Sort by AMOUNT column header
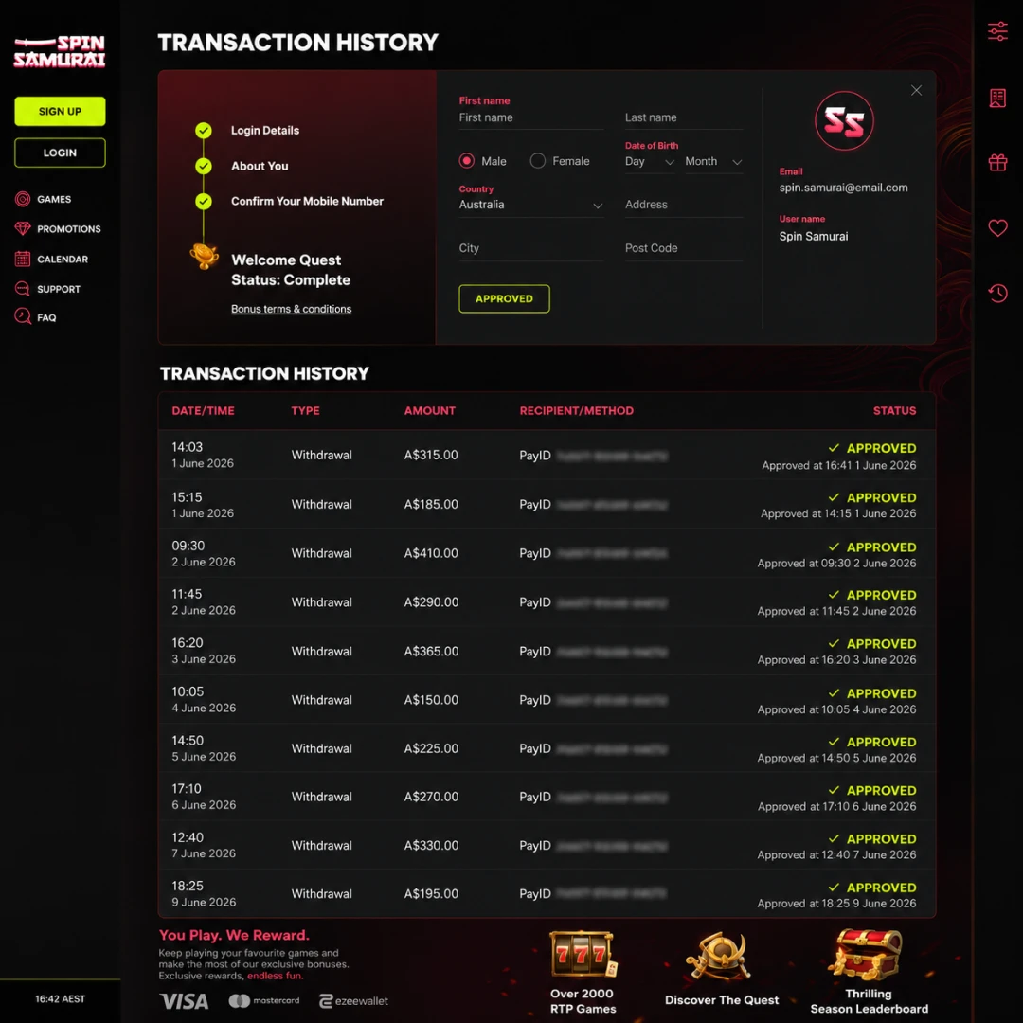The image size is (1023, 1023). click(x=429, y=410)
